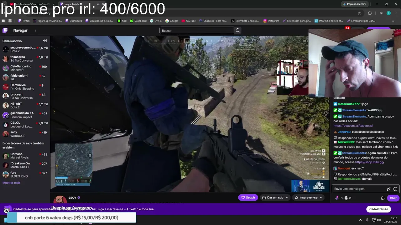
Task: Click the Jersey MIBR 2026 banner
Action: pyautogui.click(x=310, y=186)
